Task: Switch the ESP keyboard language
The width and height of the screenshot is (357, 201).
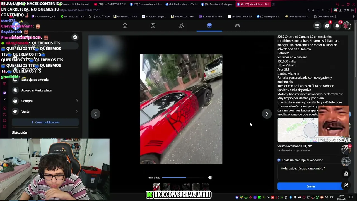Action: [x=332, y=197]
